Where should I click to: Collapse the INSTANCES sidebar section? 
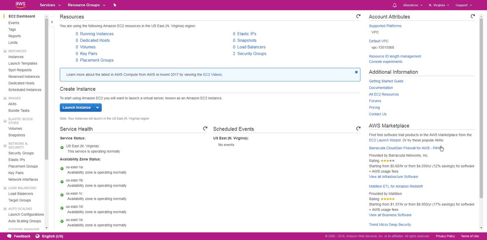tap(5, 51)
